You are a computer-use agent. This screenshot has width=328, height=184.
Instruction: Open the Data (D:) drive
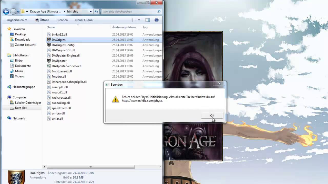(21, 108)
